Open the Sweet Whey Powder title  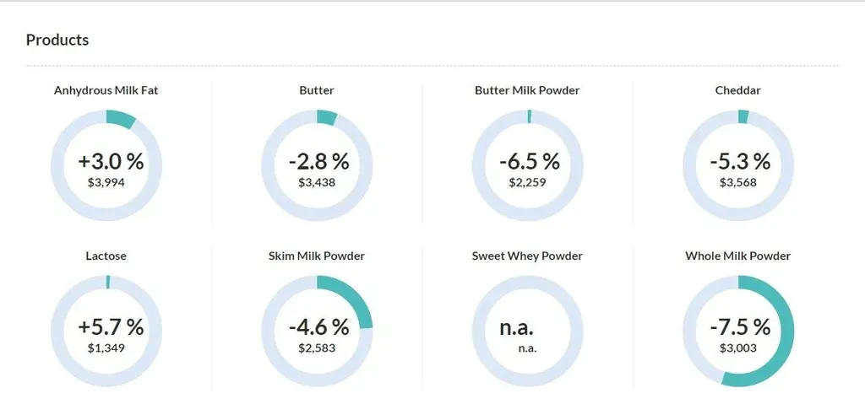coord(527,256)
